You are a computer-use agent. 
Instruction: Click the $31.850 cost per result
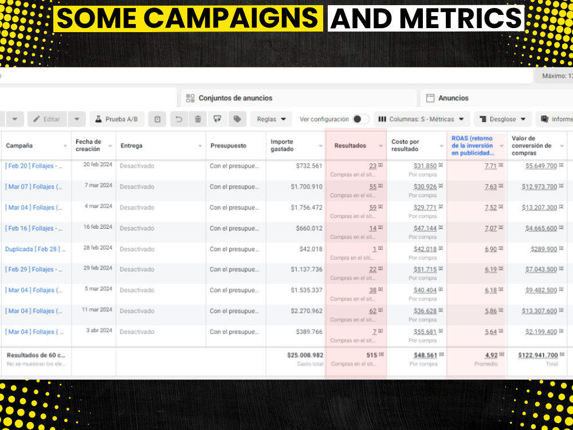[x=425, y=166]
